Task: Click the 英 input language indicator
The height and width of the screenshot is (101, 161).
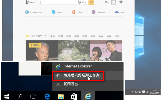Action: (147, 92)
